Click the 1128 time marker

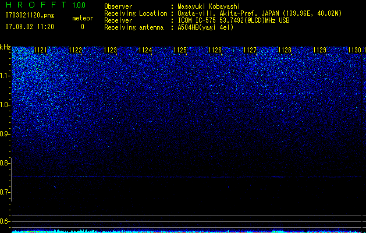click(285, 50)
